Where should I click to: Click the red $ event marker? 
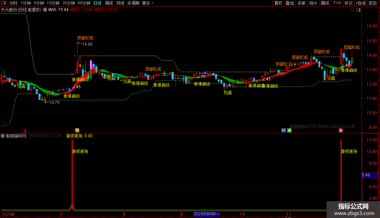(x=25, y=130)
